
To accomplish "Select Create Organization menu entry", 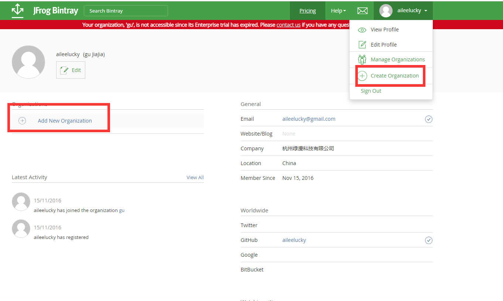I will [394, 76].
